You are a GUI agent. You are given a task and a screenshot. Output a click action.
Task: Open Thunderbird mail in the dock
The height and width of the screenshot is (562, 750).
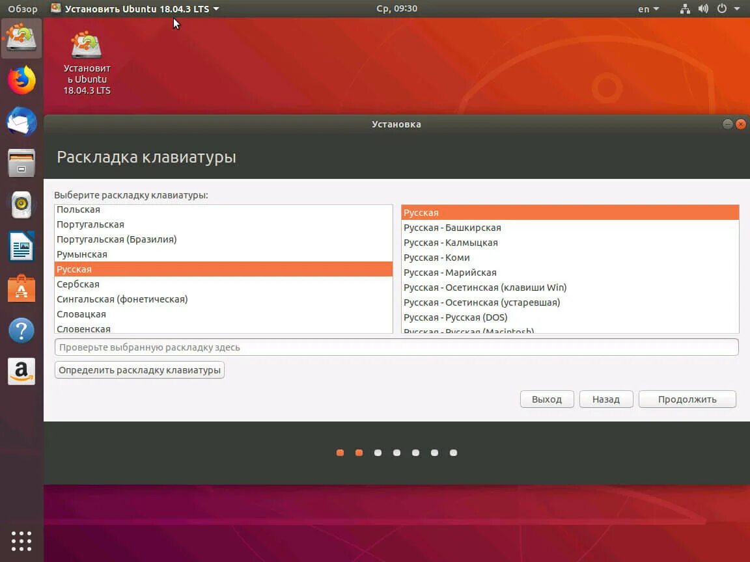(x=21, y=122)
